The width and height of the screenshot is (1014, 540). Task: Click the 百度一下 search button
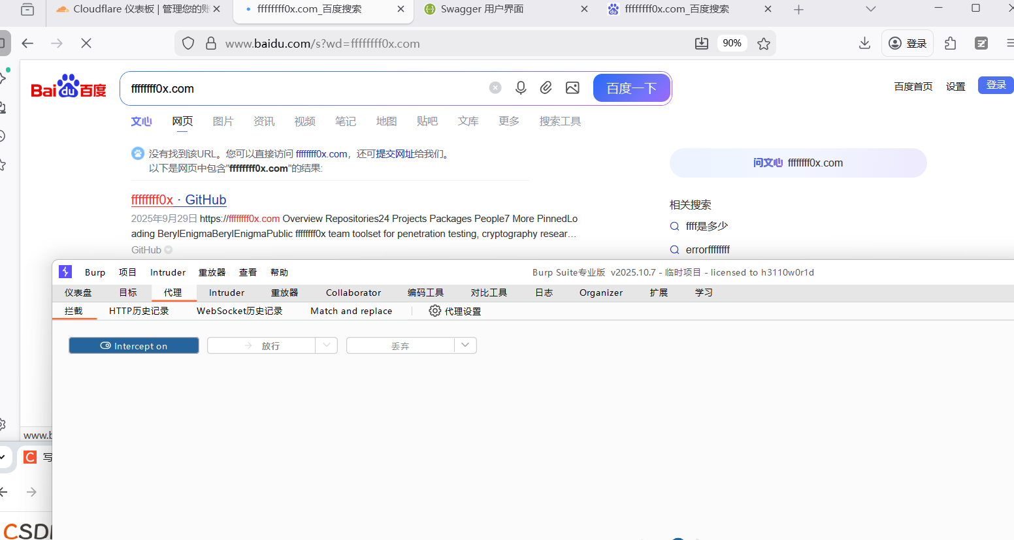pos(631,88)
